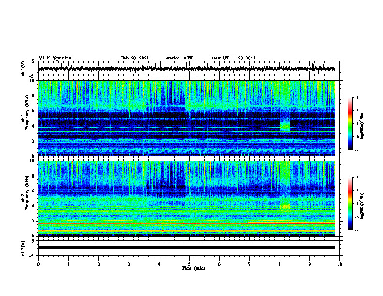Viewport: 383px width, 296px height.
Task: Click the -3 label on ch.2 colorbar
Action: click(356, 178)
